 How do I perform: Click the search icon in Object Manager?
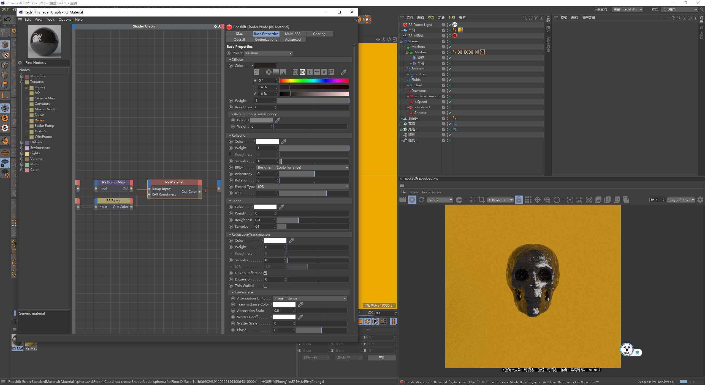(x=525, y=18)
